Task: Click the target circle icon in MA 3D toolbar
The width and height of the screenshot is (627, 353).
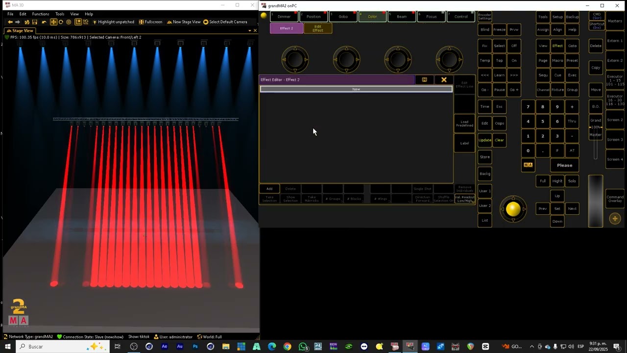Action: tap(69, 22)
